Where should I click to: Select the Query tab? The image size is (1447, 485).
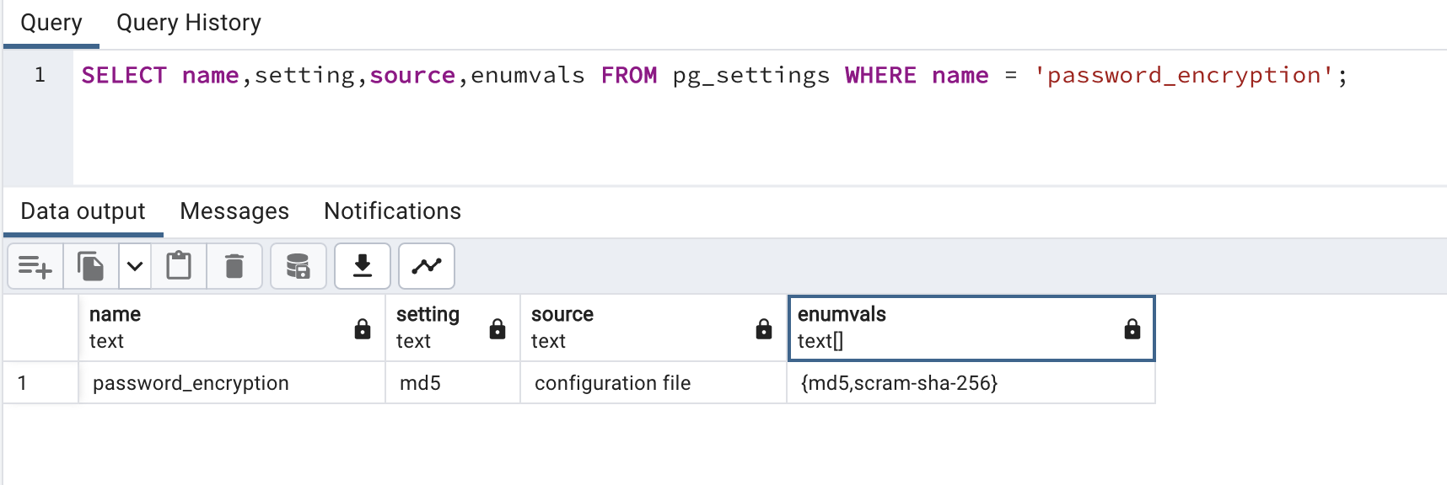click(x=51, y=23)
